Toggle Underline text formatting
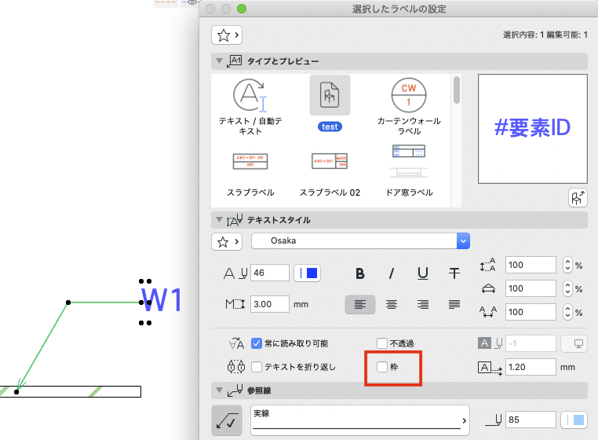This screenshot has height=440, width=598. point(422,273)
